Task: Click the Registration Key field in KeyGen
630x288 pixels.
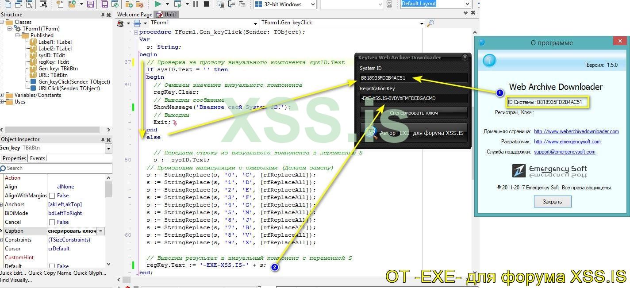Action: point(413,98)
